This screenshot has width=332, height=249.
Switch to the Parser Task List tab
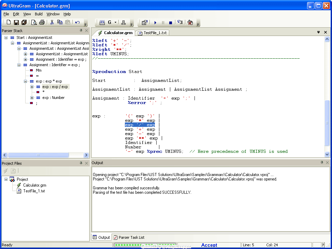pos(129,237)
